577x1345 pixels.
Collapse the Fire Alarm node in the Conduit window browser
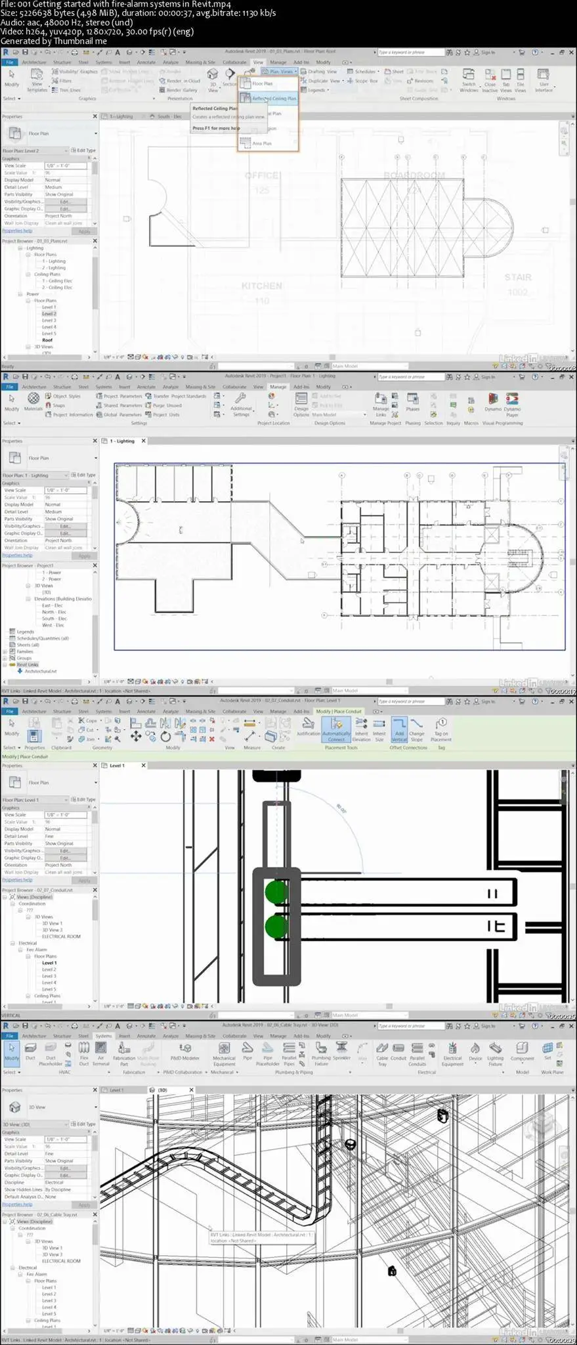pos(21,950)
